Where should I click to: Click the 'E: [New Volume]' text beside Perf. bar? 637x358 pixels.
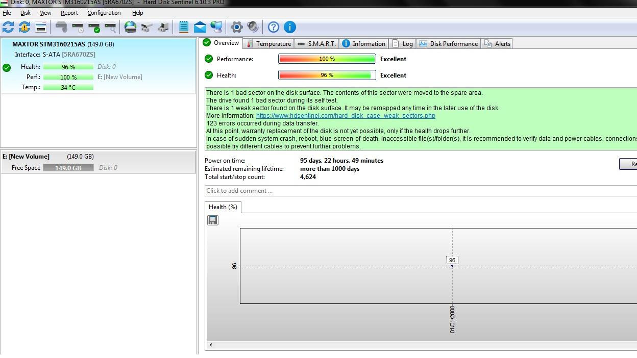pos(120,77)
